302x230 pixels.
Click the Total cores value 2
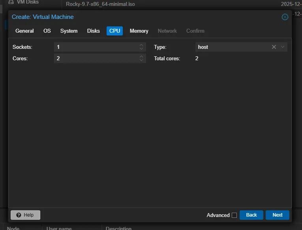click(x=197, y=58)
